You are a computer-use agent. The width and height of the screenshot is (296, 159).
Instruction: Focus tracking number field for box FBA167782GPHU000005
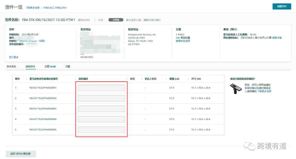(102, 130)
